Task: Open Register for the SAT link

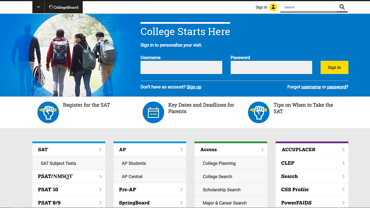Action: (86, 105)
